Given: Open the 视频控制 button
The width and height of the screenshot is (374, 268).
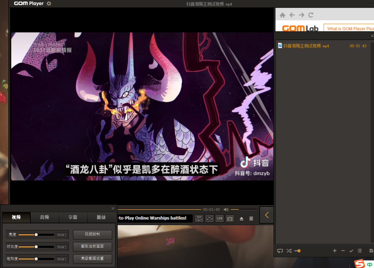Looking at the screenshot, I should [92, 235].
